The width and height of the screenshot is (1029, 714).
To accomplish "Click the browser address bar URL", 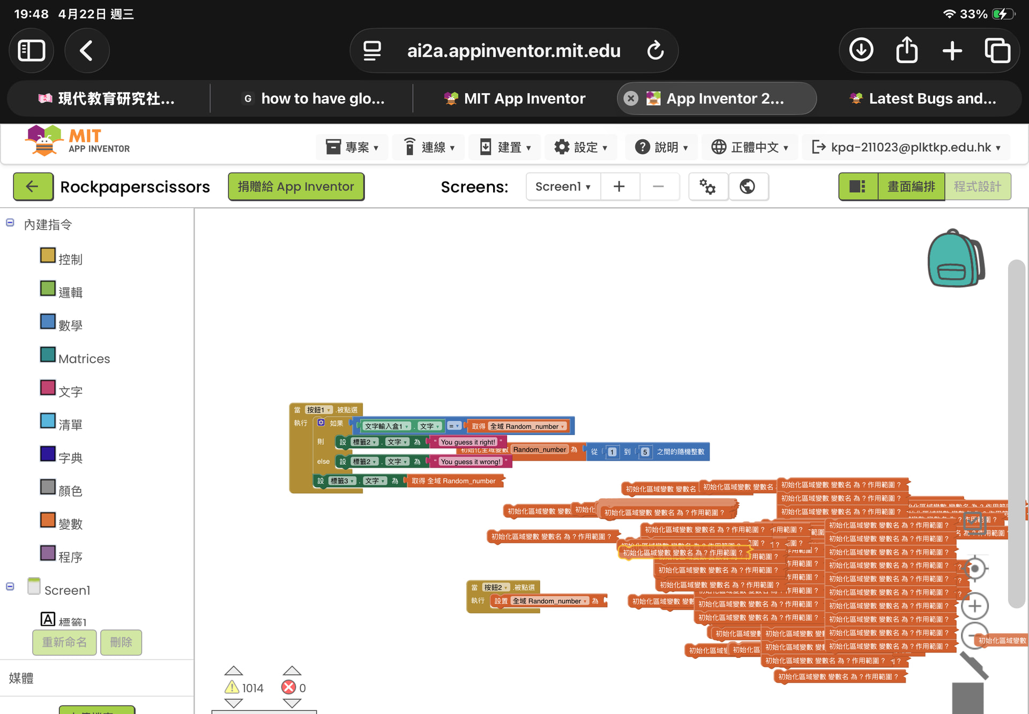I will (513, 50).
